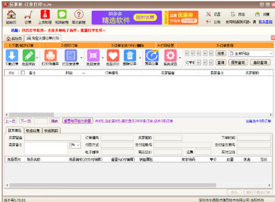Open the 全部网店 shop dropdown

pyautogui.click(x=251, y=54)
